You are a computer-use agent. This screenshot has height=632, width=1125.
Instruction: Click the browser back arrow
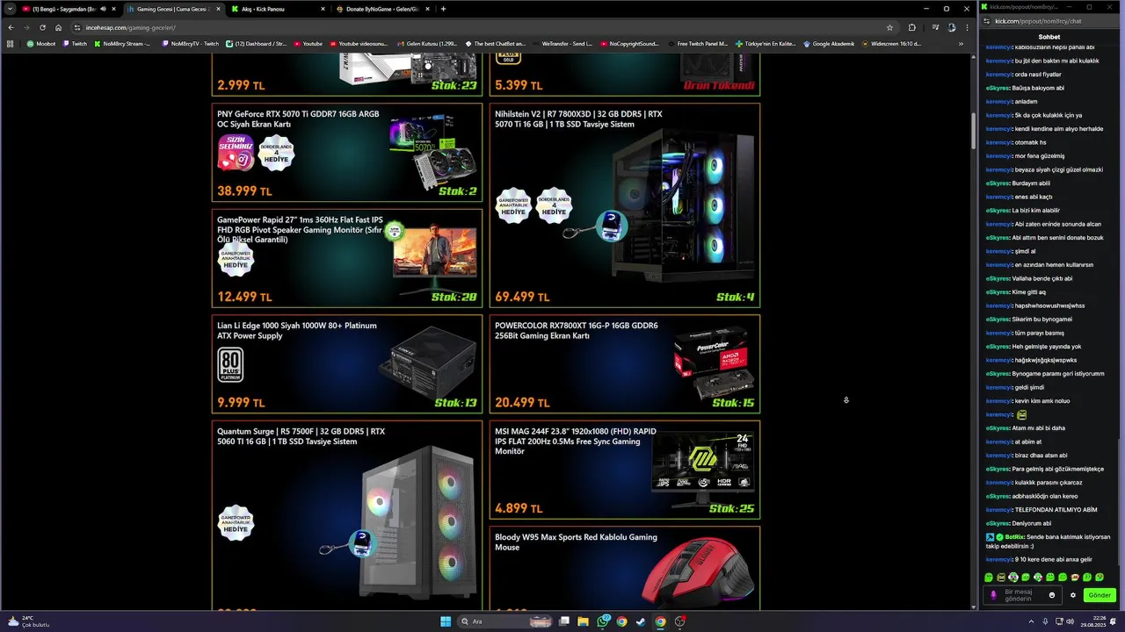pos(11,27)
